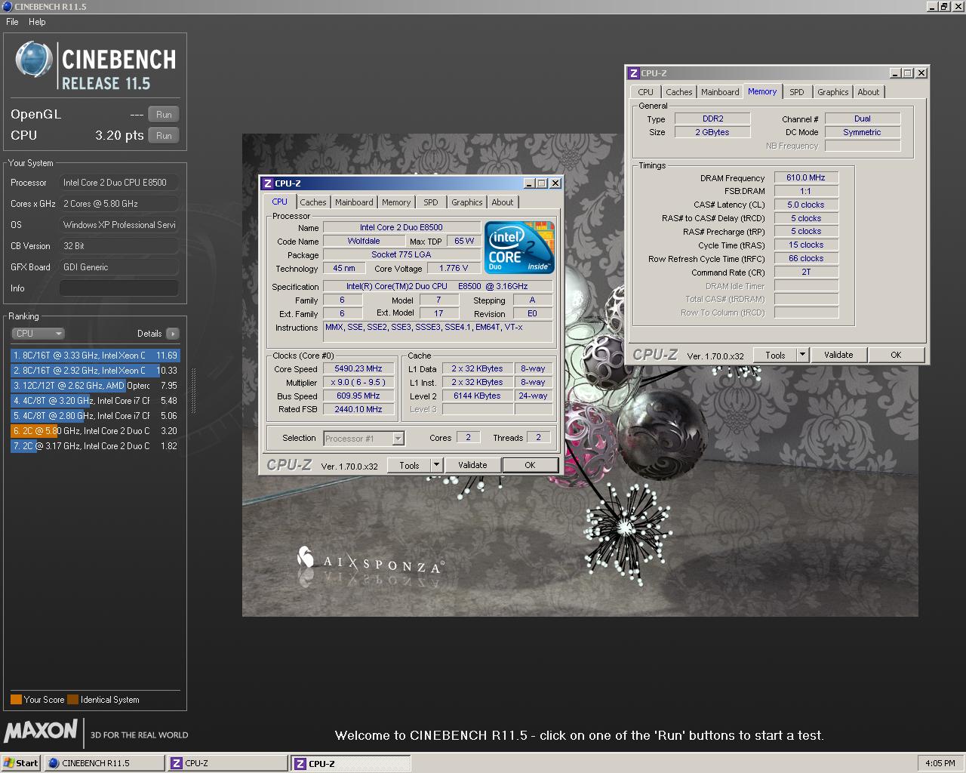Switch to Caches tab in CPU-Z Memory window

[x=679, y=92]
